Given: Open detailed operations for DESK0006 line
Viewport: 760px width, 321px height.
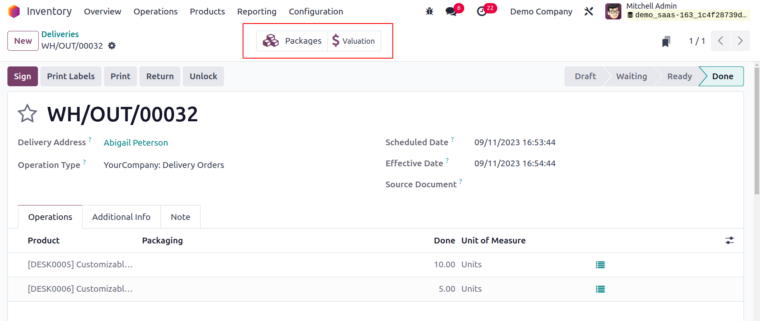Looking at the screenshot, I should [x=600, y=289].
